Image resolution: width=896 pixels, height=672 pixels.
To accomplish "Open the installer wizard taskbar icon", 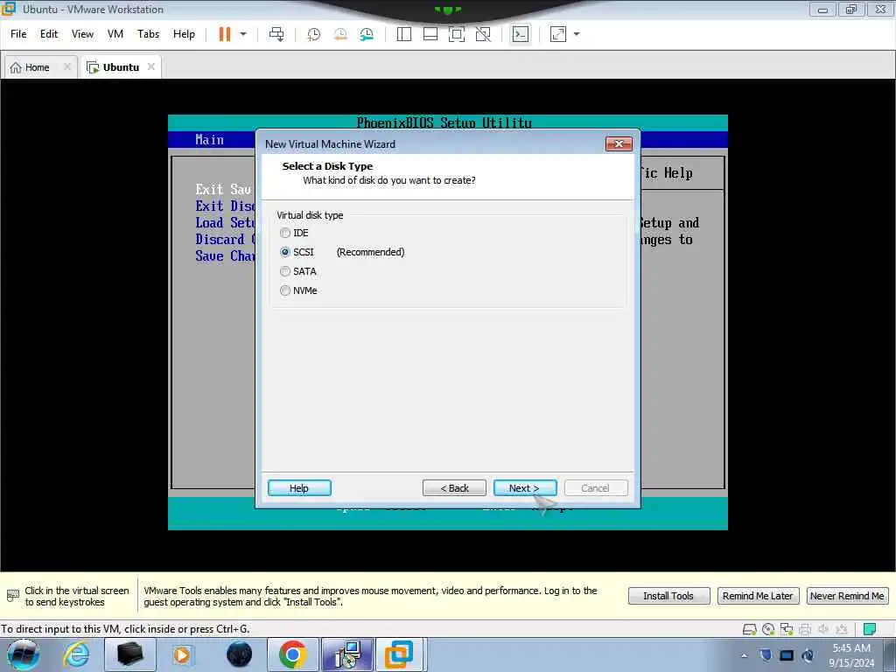I will [x=346, y=654].
